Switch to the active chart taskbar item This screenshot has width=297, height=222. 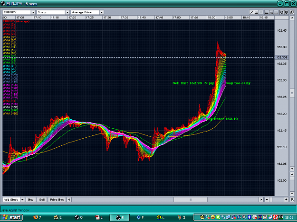coord(120,217)
